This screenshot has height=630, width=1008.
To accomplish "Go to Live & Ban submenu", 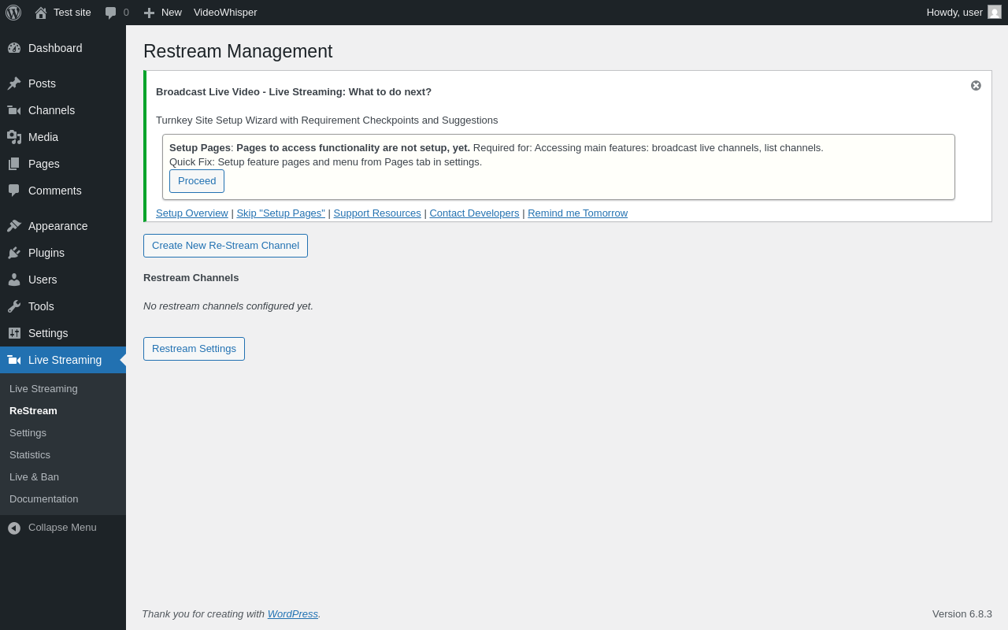I will [x=34, y=476].
